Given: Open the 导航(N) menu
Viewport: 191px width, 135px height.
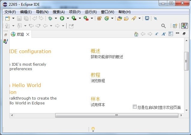Looking at the screenshot, I should pos(42,12).
